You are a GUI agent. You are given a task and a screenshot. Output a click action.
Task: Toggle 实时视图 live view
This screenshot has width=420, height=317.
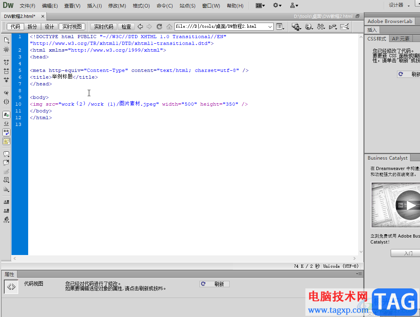coord(72,27)
